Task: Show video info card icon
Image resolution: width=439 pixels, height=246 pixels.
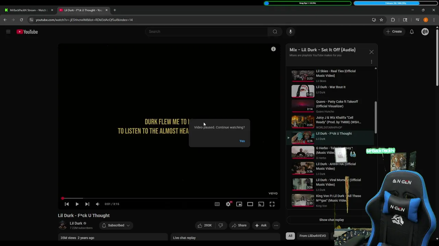Action: 273,49
